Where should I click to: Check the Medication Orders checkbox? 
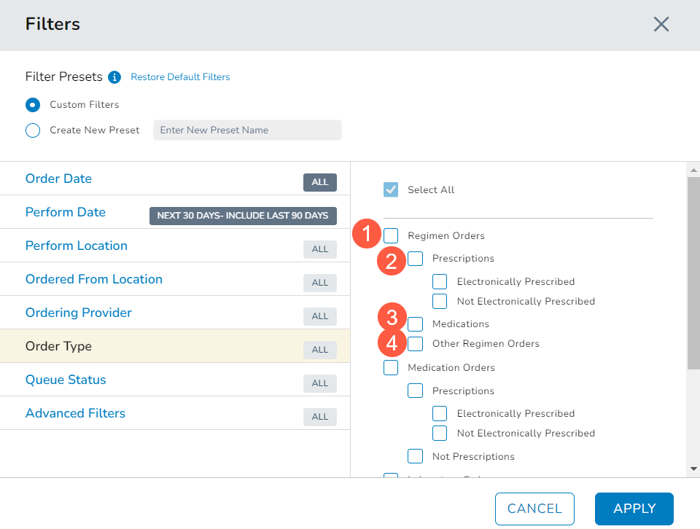391,367
